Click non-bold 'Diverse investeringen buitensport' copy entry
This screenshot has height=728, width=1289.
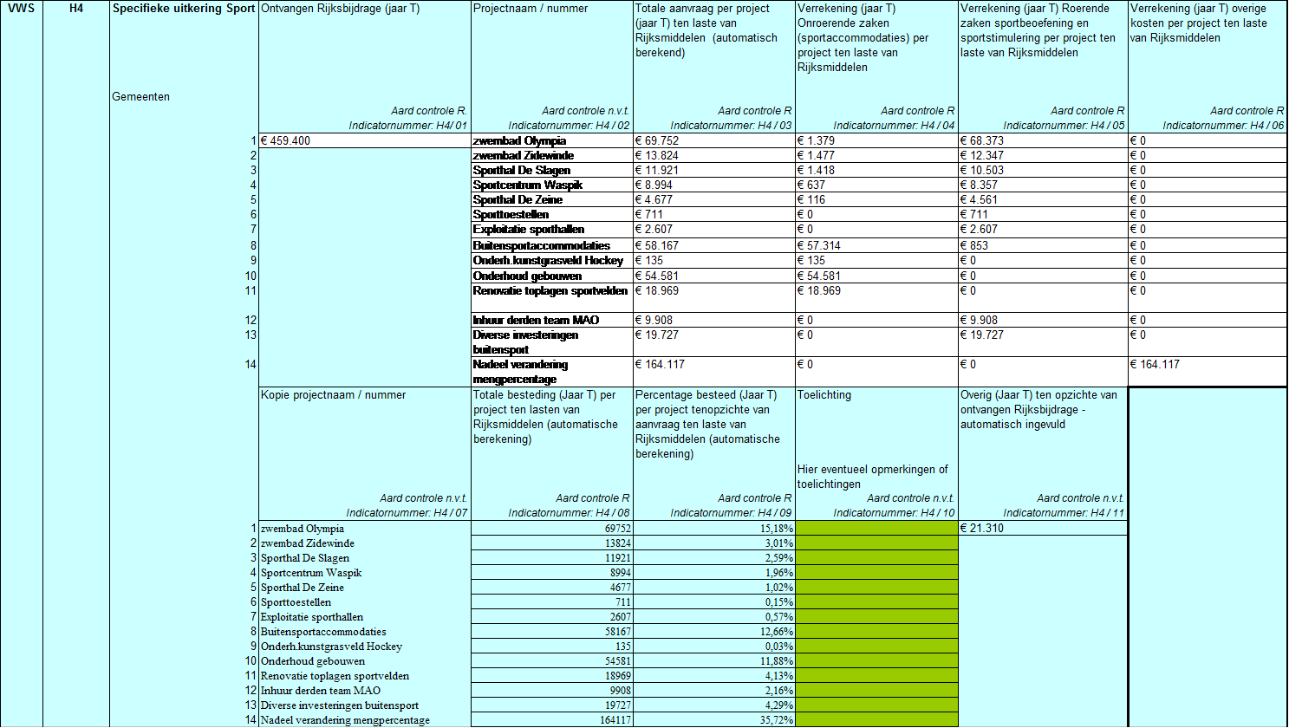tap(340, 705)
